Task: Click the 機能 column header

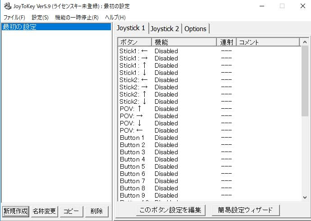Action: point(184,42)
